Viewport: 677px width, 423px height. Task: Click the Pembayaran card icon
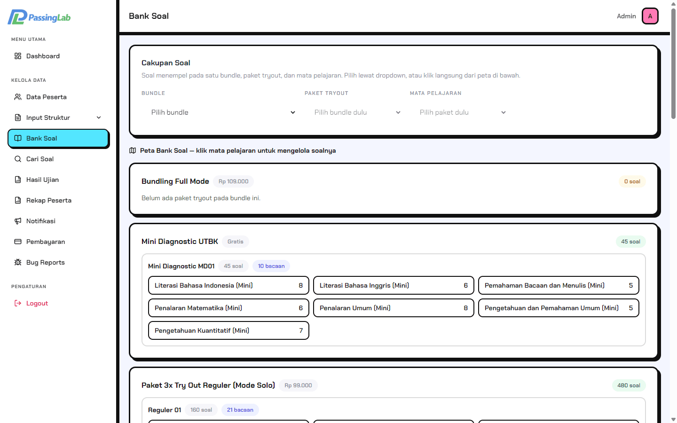(18, 242)
